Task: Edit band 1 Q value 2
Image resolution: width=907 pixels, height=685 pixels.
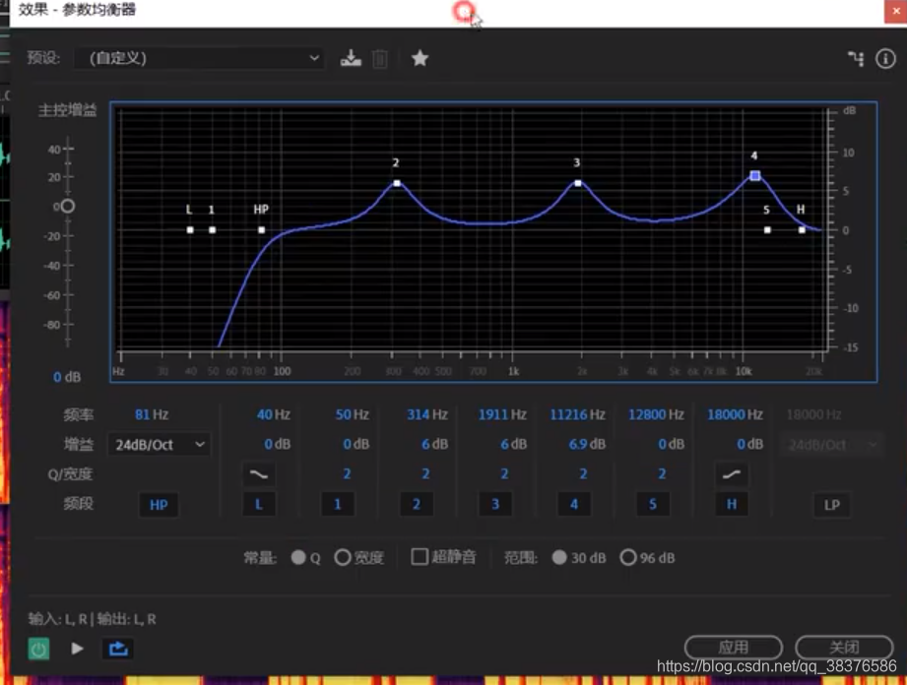Action: 347,474
